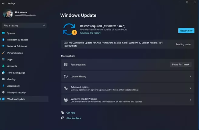Screen dimensions: 199x130
Task: Open Accounts settings
Action: [24, 66]
